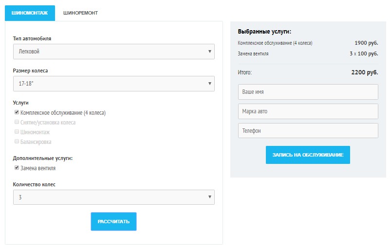Toggle Снятие/установка колеса checkbox

pos(17,122)
